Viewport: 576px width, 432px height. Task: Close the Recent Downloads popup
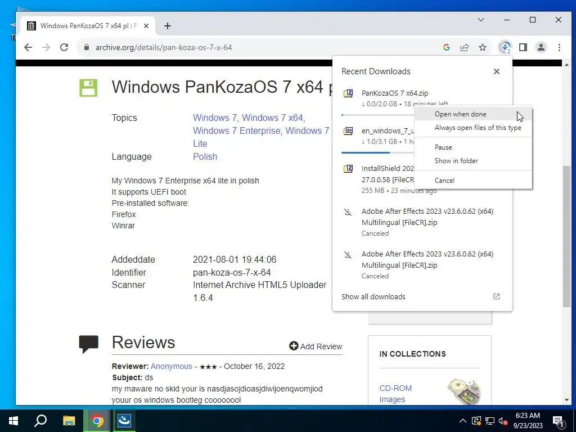[497, 71]
